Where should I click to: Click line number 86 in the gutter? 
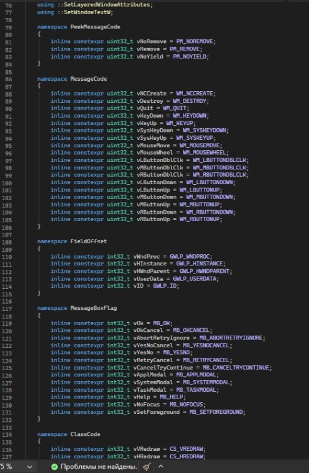click(9, 79)
